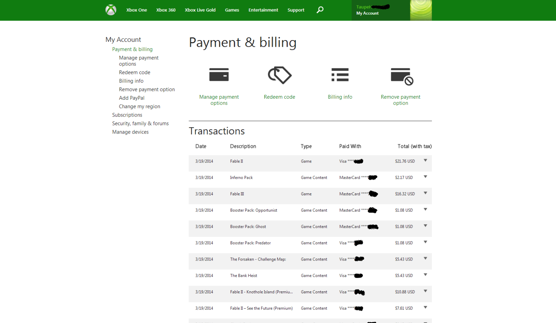Click the $7.61 USD total
Screen dimensions: 556x323
tap(404, 308)
